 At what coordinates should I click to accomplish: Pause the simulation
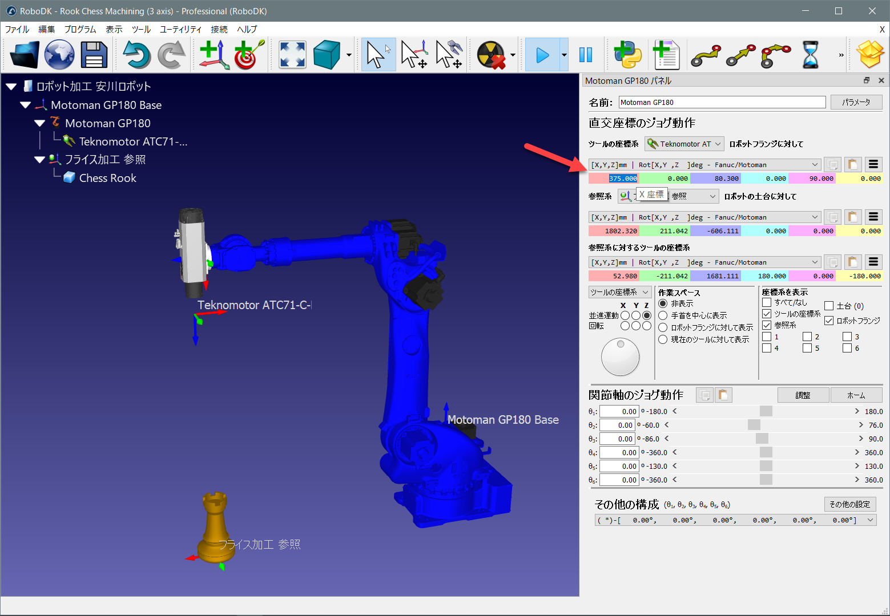pos(586,55)
